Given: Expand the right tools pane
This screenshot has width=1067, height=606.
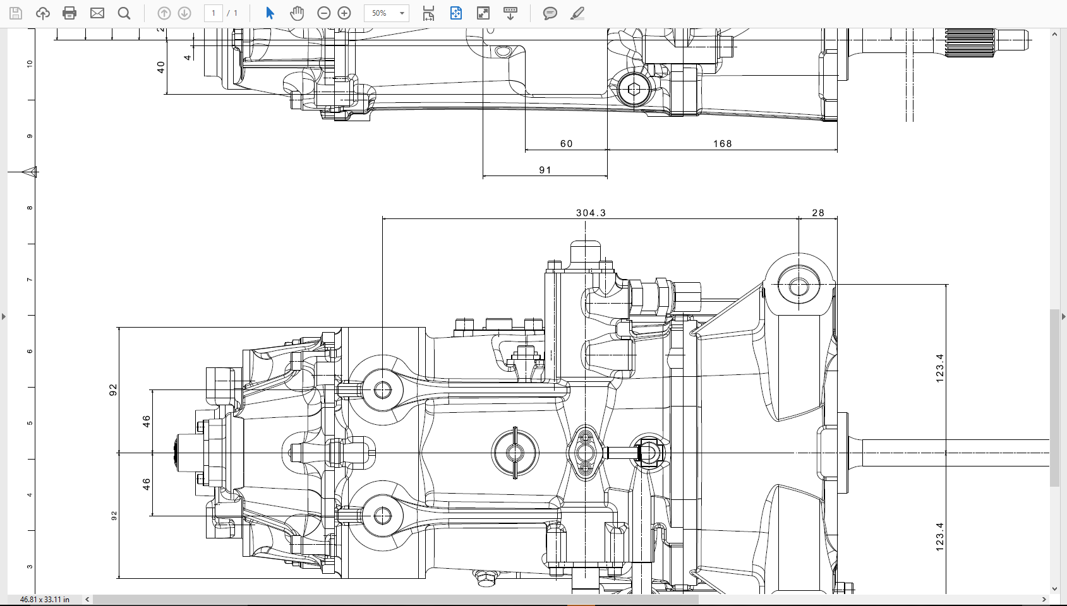Looking at the screenshot, I should [x=1064, y=316].
